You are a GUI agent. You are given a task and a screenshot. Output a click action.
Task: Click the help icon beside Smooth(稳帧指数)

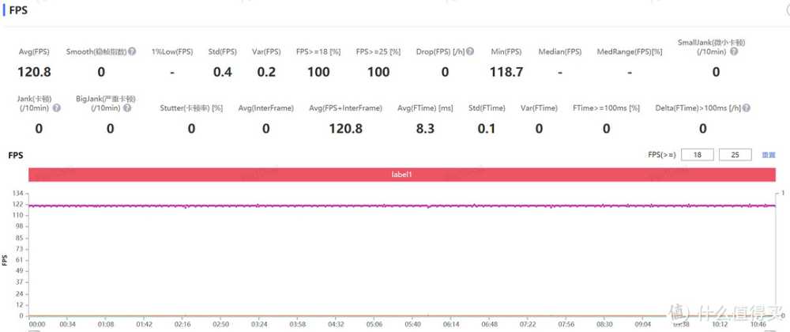pyautogui.click(x=132, y=51)
